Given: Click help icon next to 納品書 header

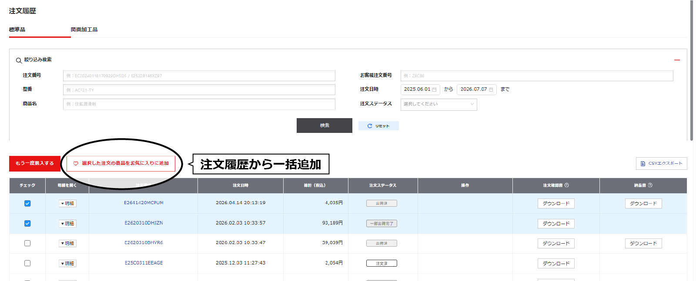Looking at the screenshot, I should pos(650,185).
